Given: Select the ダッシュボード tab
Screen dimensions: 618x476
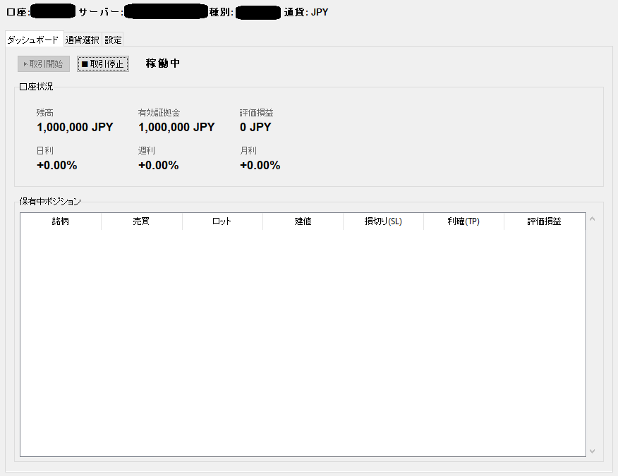Looking at the screenshot, I should pos(34,39).
